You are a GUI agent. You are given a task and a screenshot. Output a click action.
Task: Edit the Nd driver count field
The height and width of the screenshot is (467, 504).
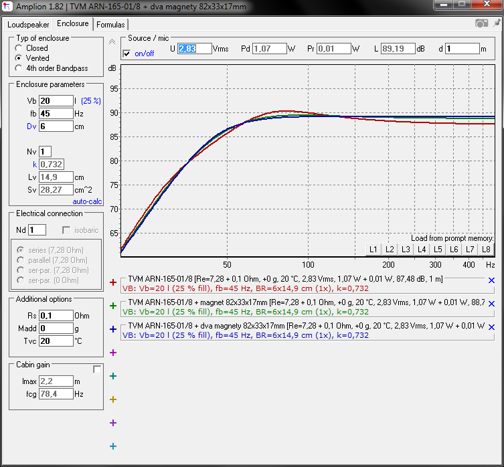point(37,230)
